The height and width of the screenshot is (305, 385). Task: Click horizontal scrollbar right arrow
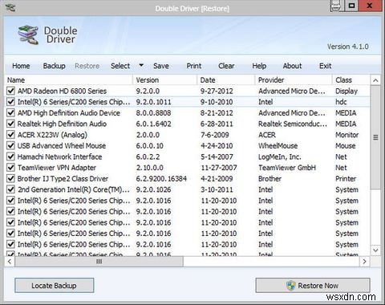coord(365,262)
